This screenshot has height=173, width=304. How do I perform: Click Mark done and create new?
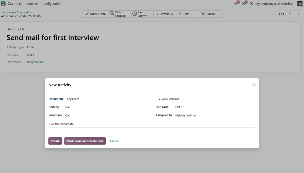(85, 141)
